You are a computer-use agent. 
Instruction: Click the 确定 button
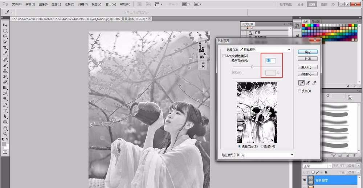pyautogui.click(x=307, y=52)
